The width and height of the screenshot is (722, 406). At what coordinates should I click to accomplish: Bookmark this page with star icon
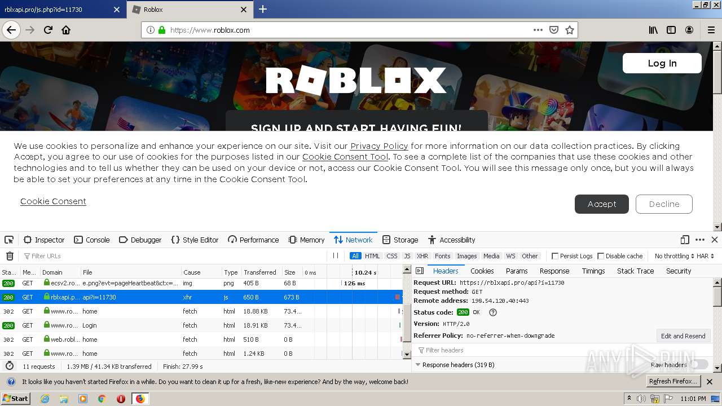(570, 30)
